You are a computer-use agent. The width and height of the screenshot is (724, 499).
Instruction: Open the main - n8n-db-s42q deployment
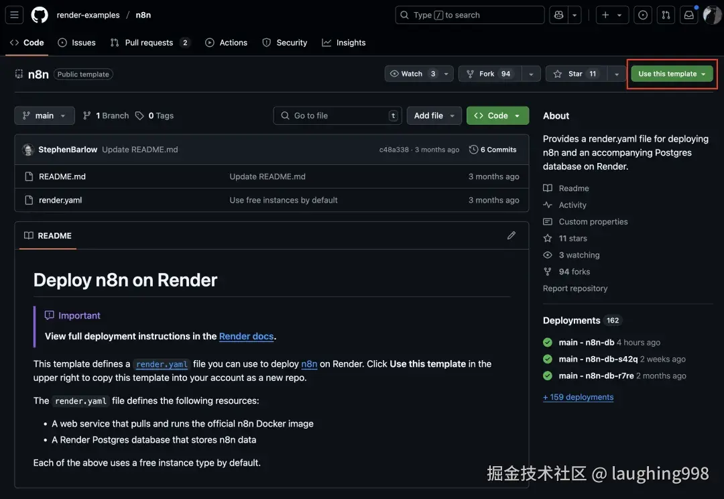click(x=598, y=359)
